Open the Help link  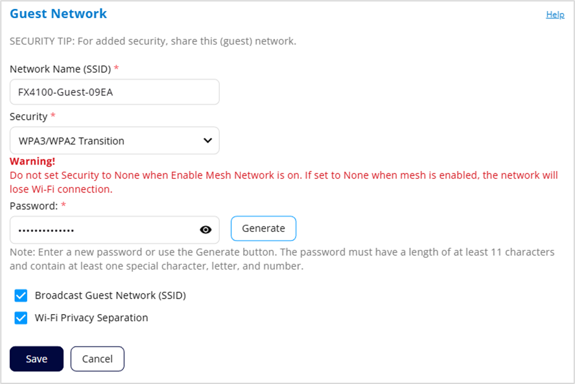click(555, 15)
